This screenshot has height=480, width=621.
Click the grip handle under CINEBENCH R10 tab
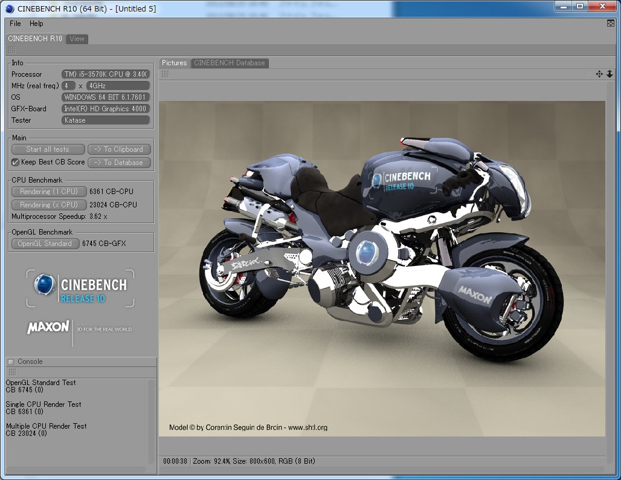[x=12, y=50]
